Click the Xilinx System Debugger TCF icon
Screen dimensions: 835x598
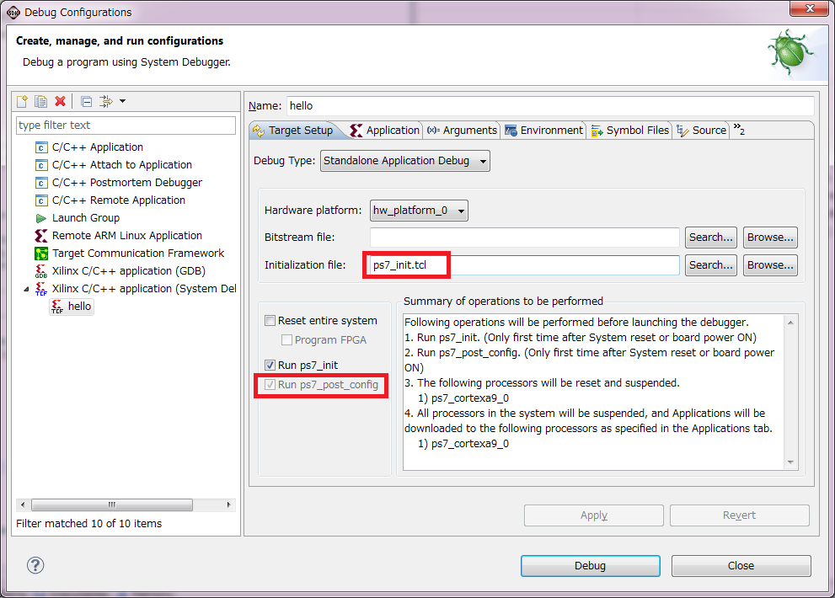click(x=41, y=289)
